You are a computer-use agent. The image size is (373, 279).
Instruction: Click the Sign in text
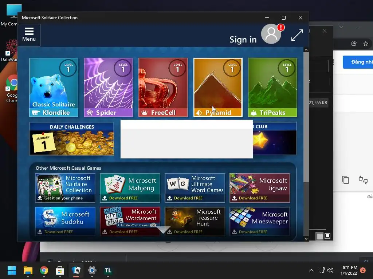(x=243, y=40)
